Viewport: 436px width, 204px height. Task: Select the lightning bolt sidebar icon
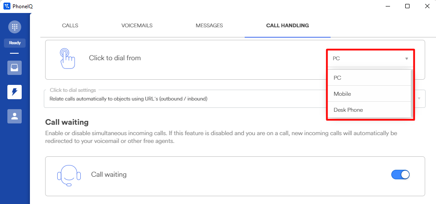[x=14, y=92]
